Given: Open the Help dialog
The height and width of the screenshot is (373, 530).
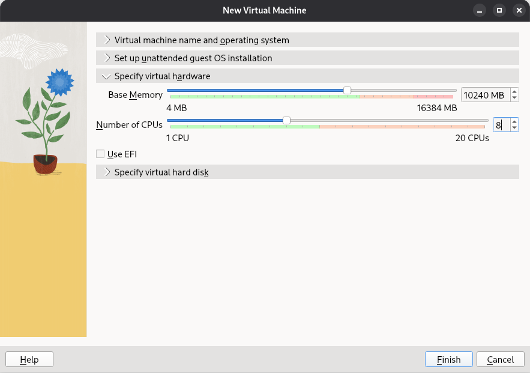Looking at the screenshot, I should click(x=29, y=359).
